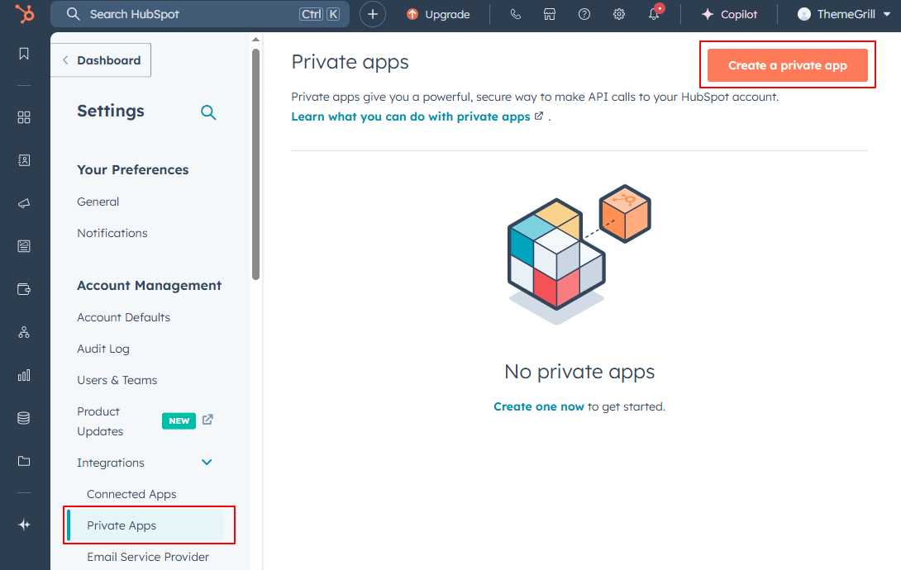Select Notifications in settings menu

112,233
